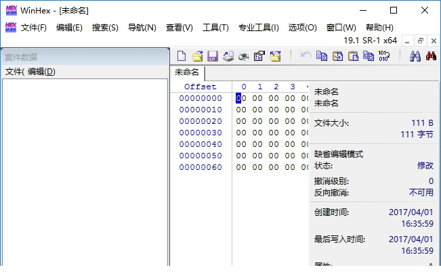
Task: Click the Open disk toolbar icon
Action: [x=228, y=56]
